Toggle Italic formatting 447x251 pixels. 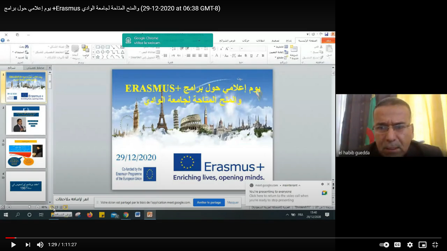257,56
